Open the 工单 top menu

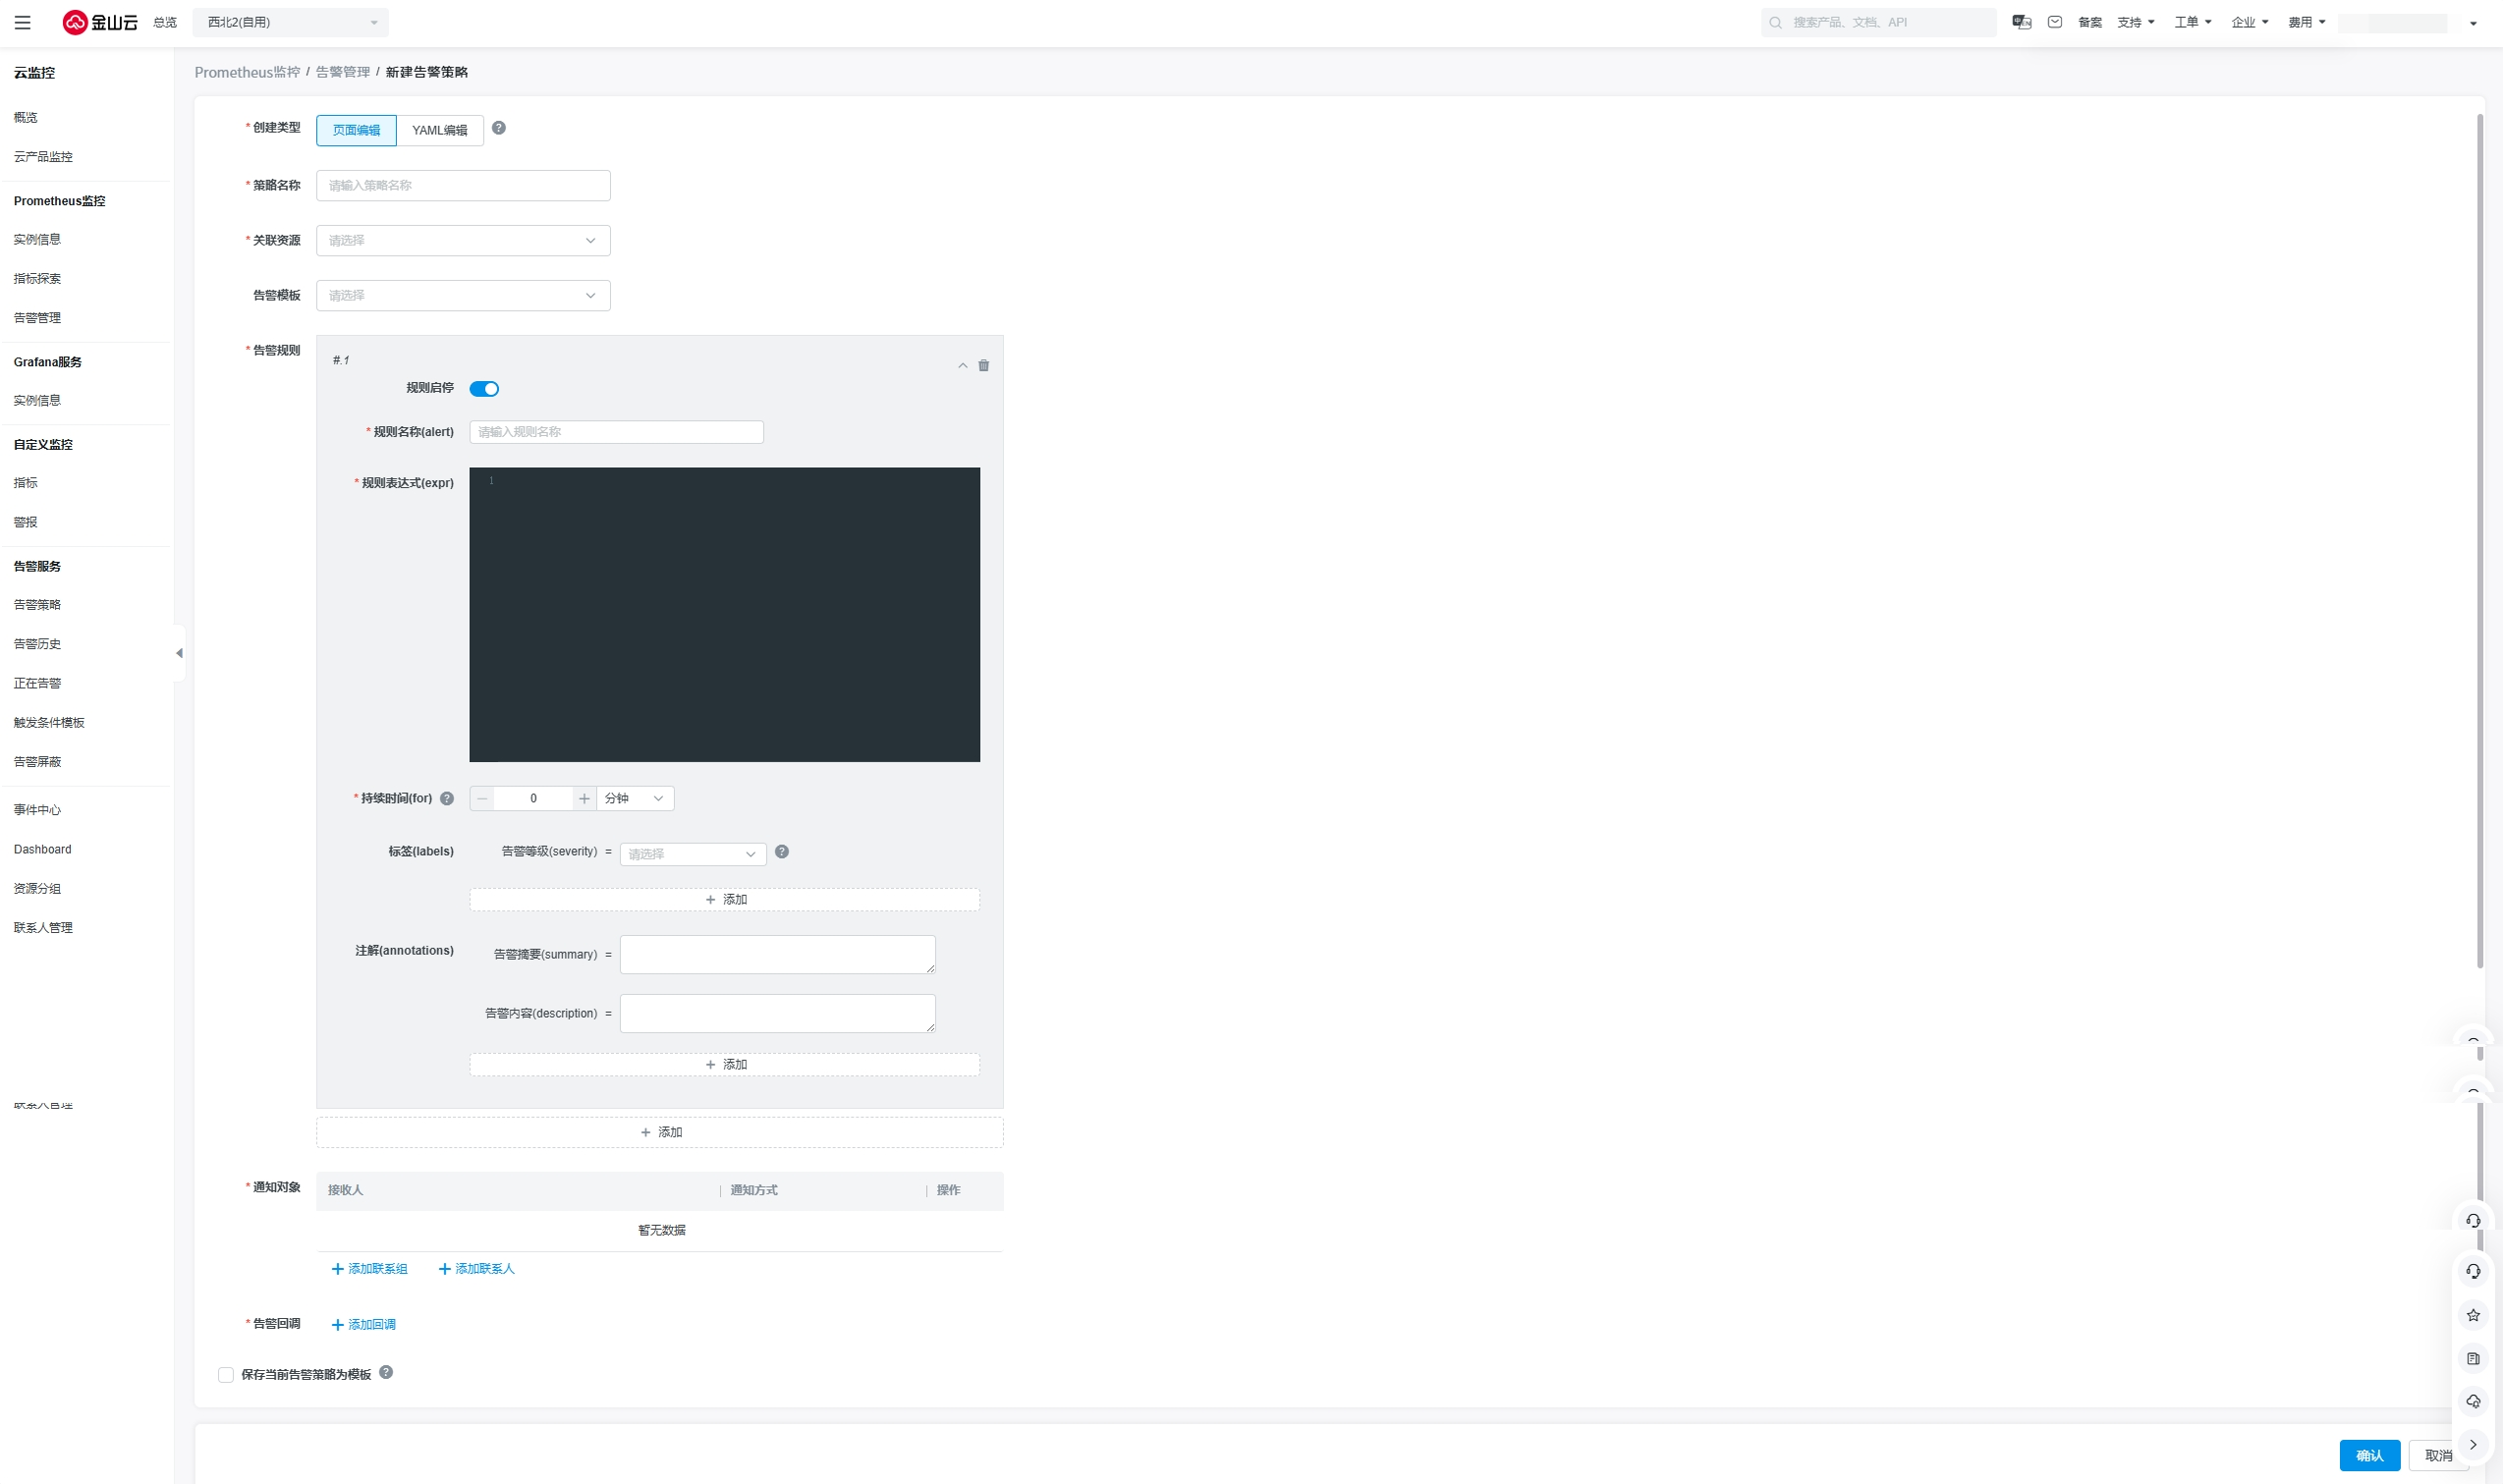[x=2191, y=22]
